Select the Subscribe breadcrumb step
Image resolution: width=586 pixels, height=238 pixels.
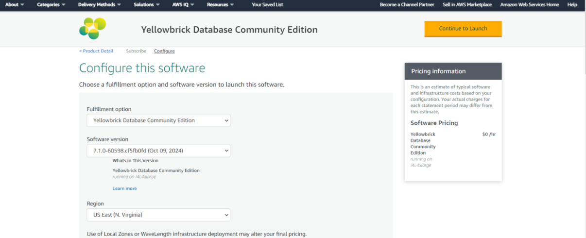point(136,51)
